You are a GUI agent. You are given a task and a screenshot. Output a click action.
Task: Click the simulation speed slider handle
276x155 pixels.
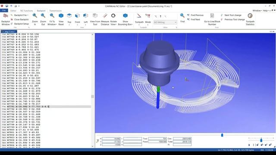(x=261, y=140)
